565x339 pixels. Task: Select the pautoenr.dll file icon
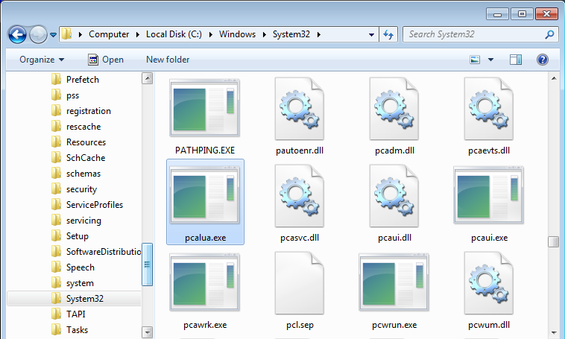point(300,109)
